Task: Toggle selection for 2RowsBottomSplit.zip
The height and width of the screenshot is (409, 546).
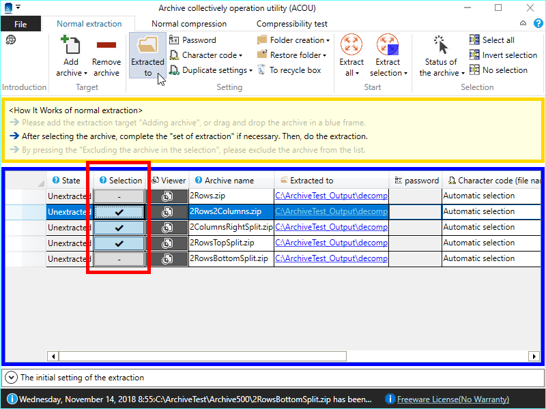Action: [119, 259]
